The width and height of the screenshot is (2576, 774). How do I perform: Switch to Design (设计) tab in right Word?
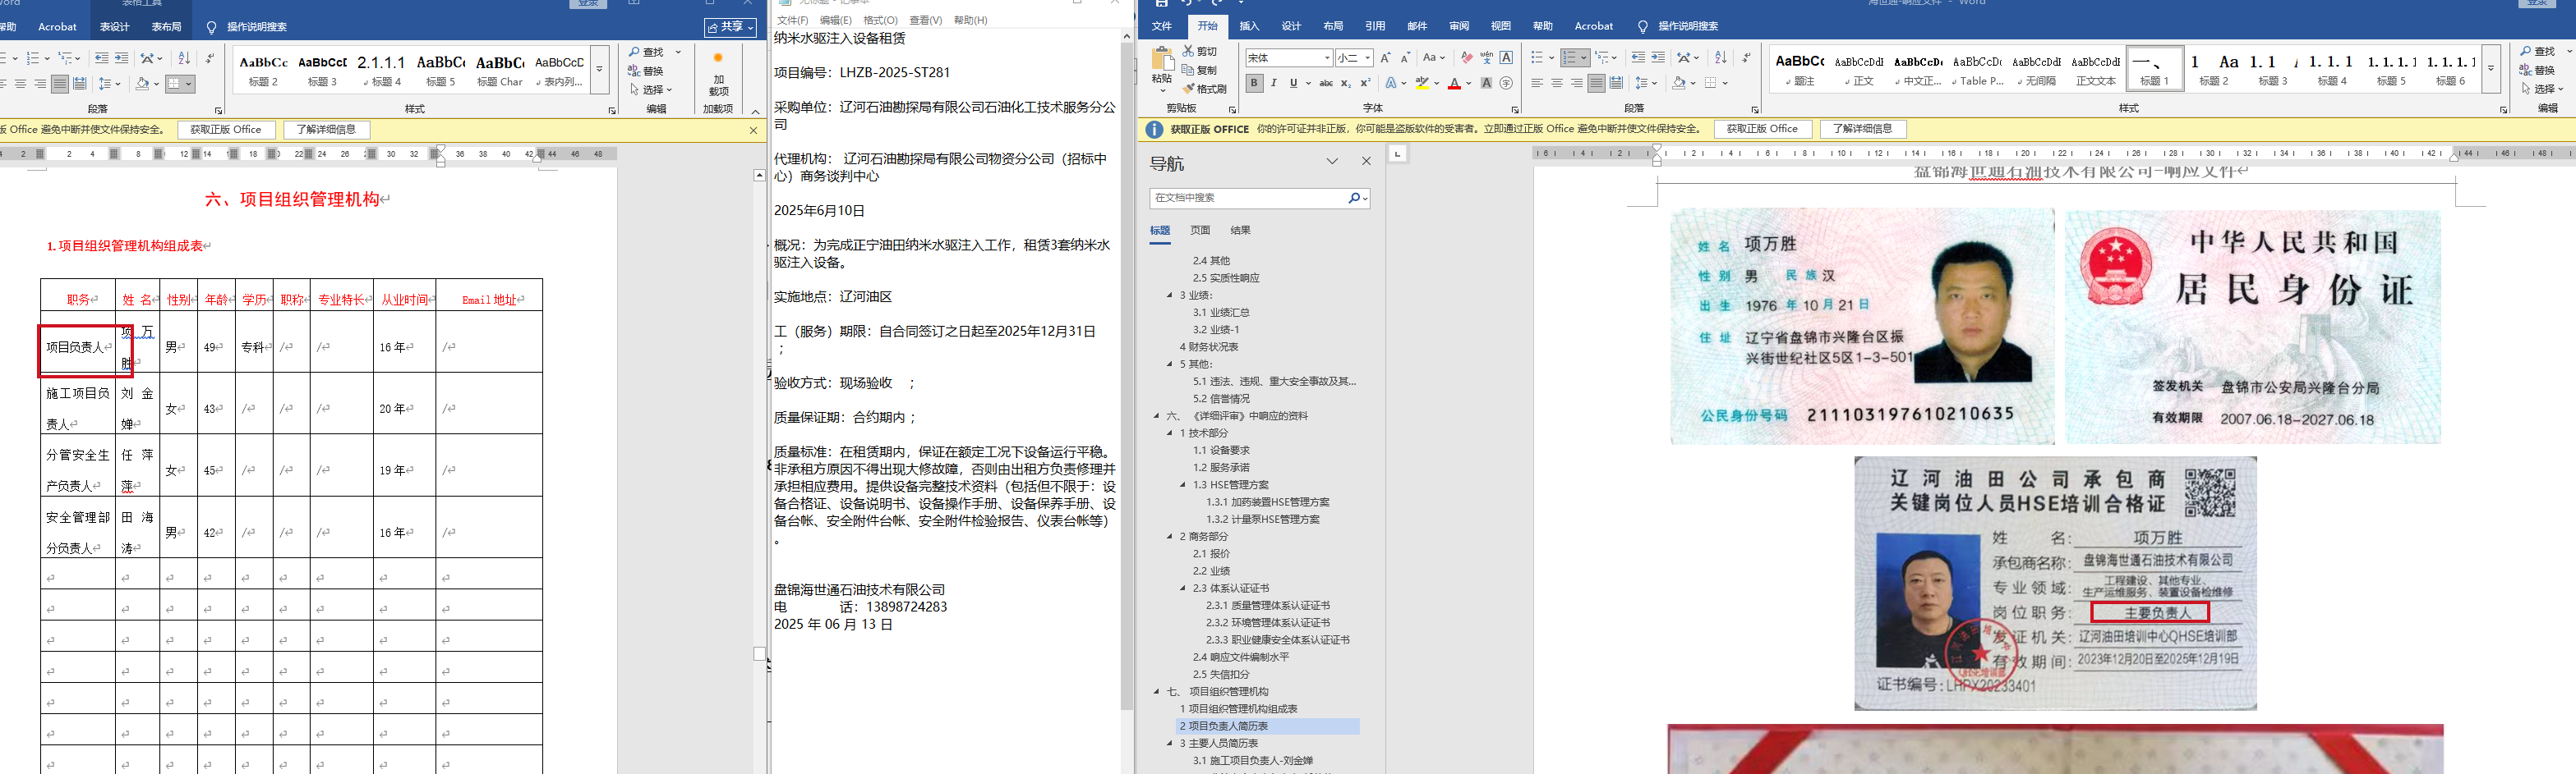tap(1291, 26)
